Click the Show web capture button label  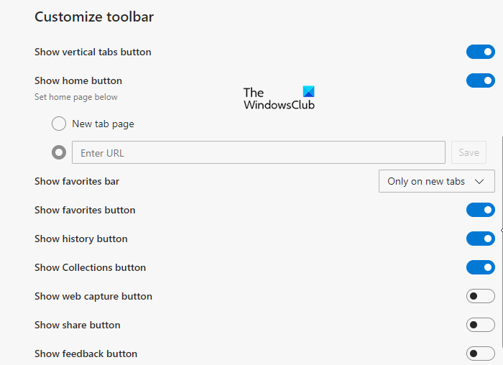coord(93,296)
